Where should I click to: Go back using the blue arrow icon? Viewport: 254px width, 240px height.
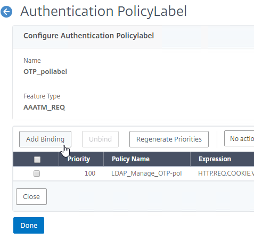[x=6, y=12]
